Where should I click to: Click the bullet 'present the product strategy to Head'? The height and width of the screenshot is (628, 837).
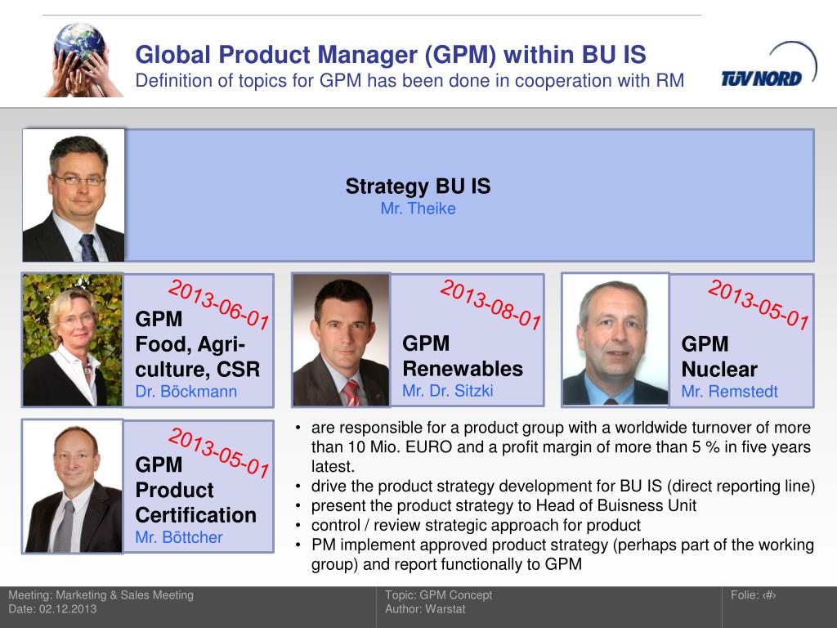tap(504, 505)
